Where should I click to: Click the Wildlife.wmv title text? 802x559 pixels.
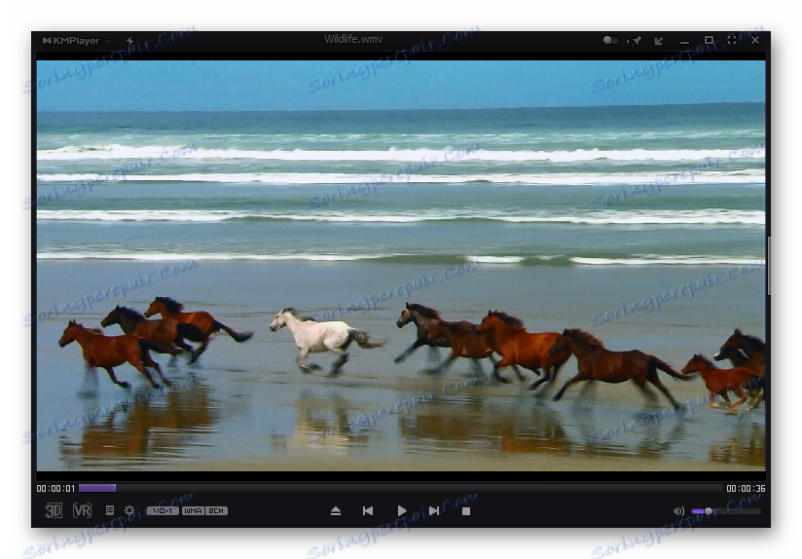353,39
